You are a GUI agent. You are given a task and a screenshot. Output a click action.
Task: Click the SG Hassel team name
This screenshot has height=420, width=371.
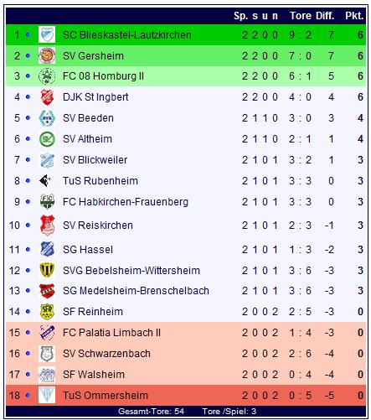pos(88,249)
